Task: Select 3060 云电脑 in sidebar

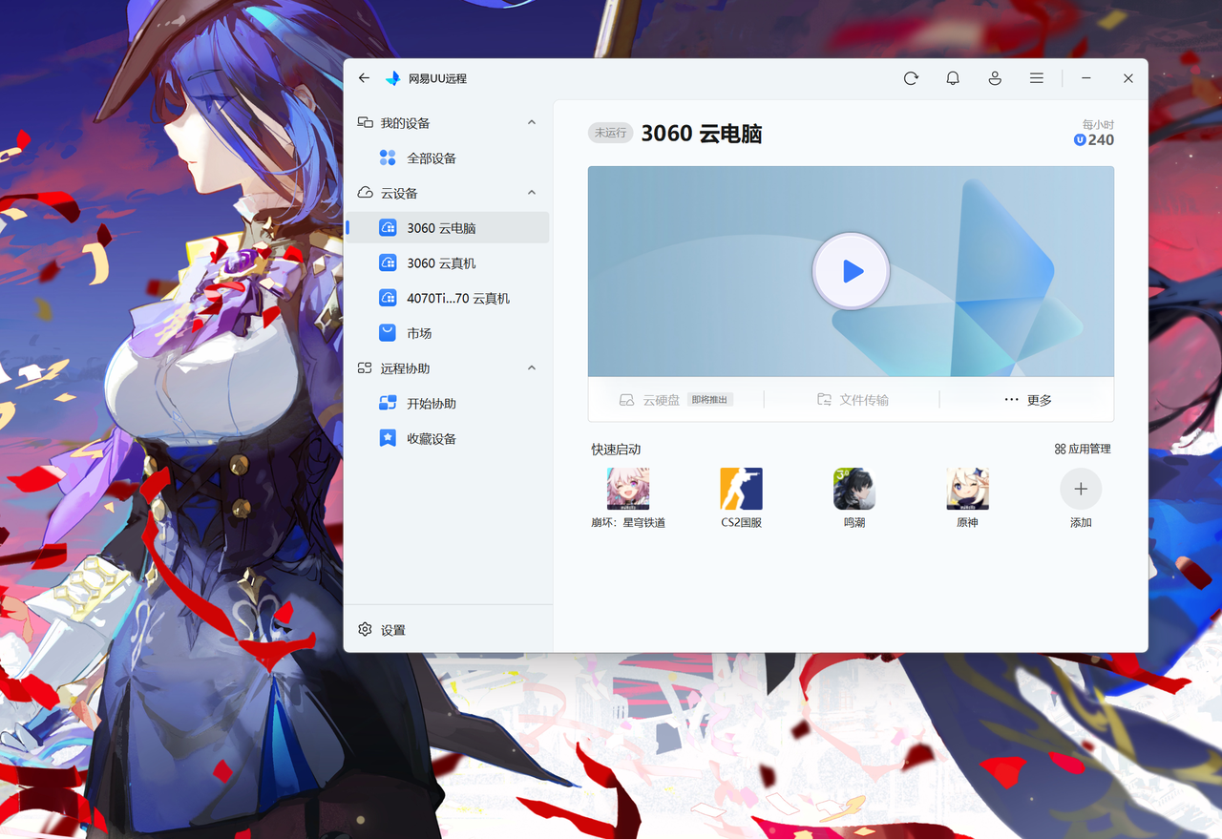Action: pyautogui.click(x=447, y=228)
